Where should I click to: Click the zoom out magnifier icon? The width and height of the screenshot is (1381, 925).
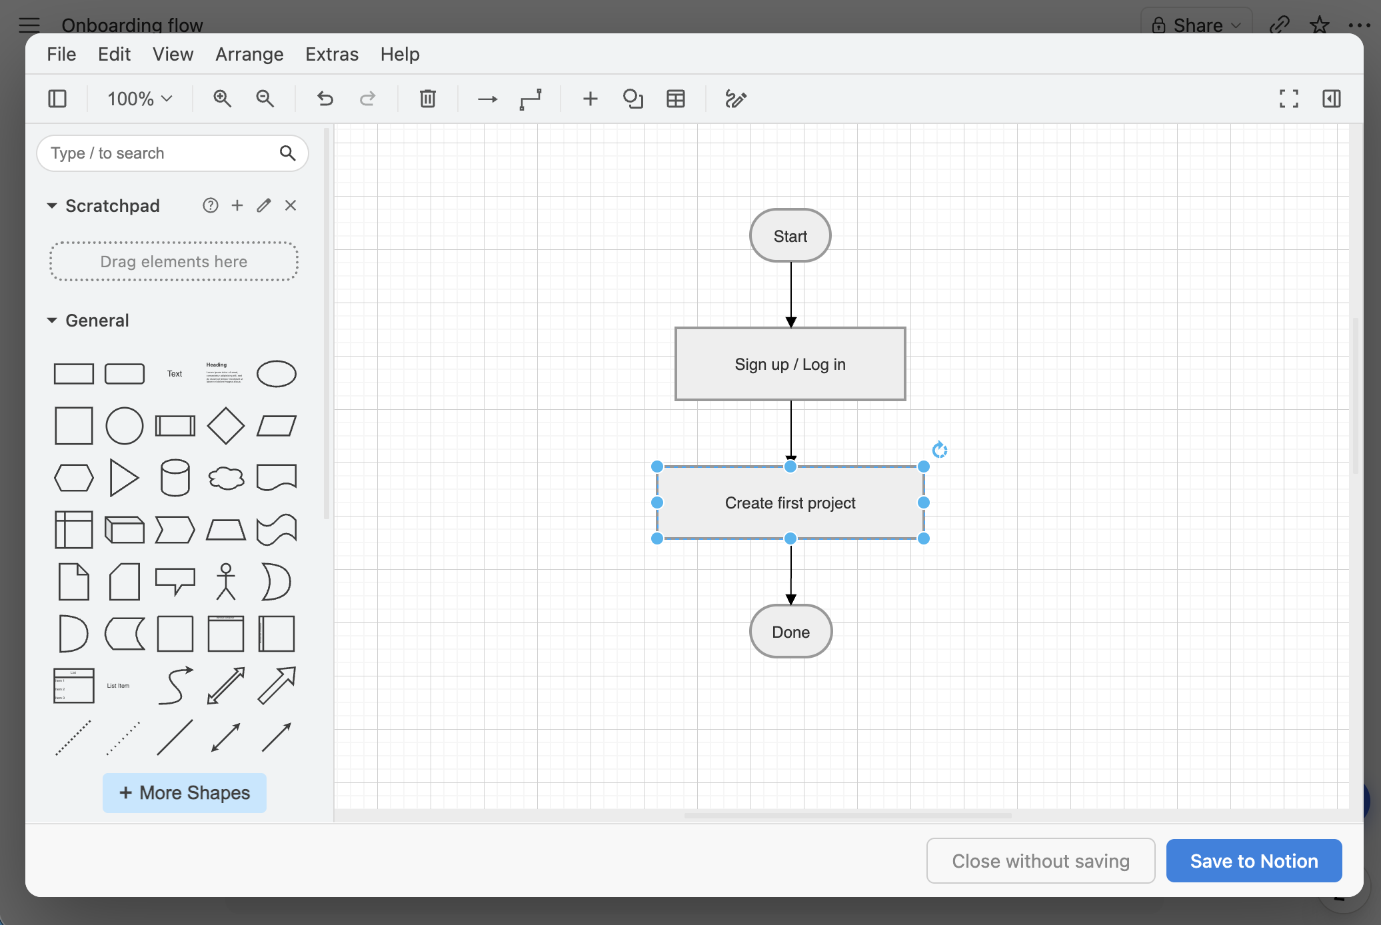265,99
